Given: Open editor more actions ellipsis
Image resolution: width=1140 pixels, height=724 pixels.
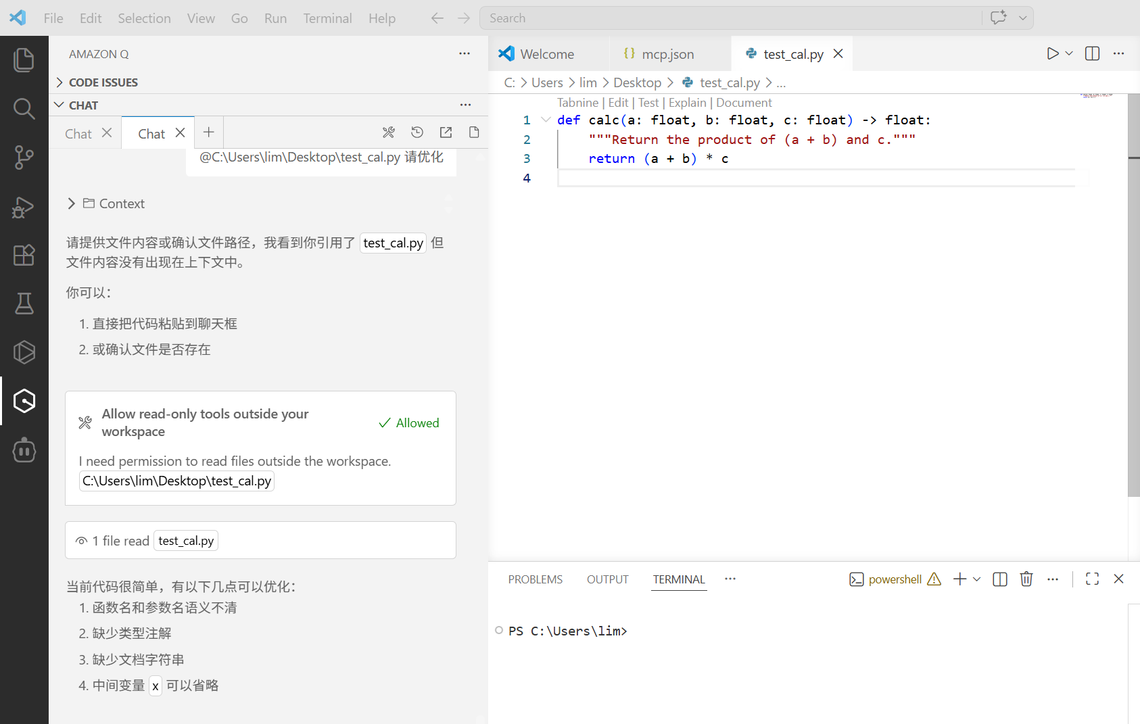Looking at the screenshot, I should coord(1119,53).
